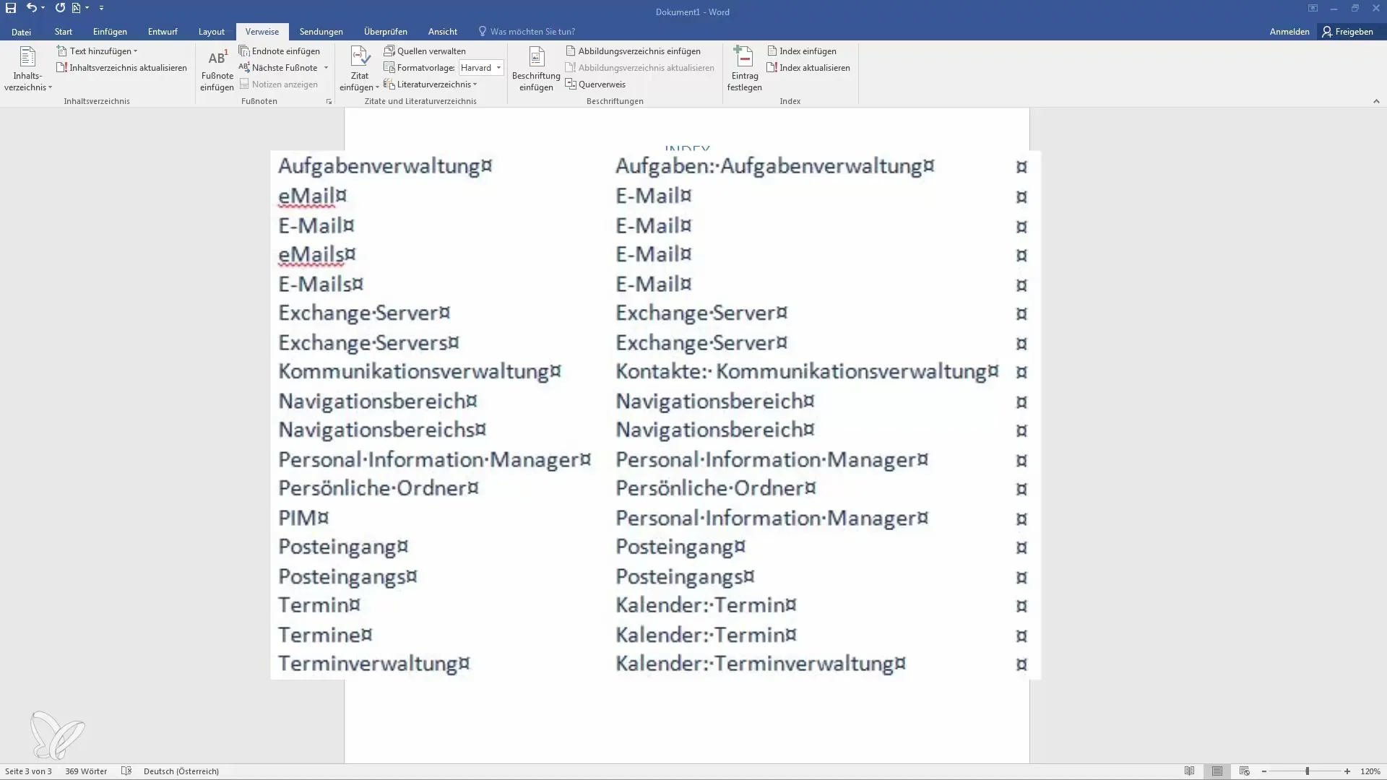
Task: Switch to the Überprüfen tab
Action: pyautogui.click(x=386, y=32)
